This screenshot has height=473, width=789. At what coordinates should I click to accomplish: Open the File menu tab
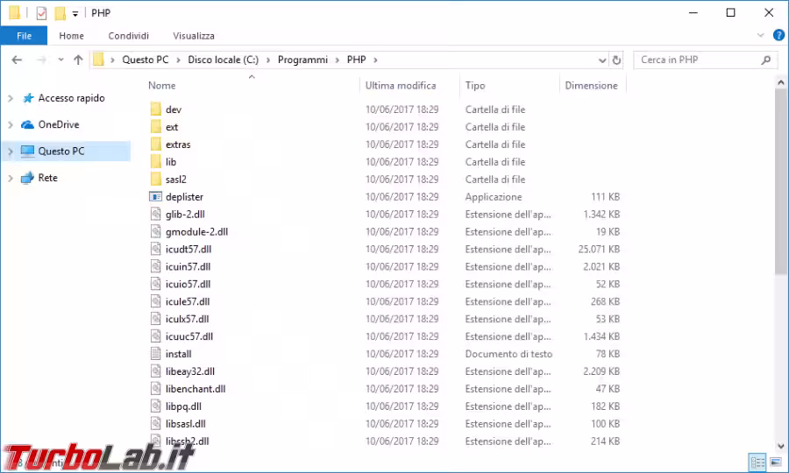pos(24,36)
